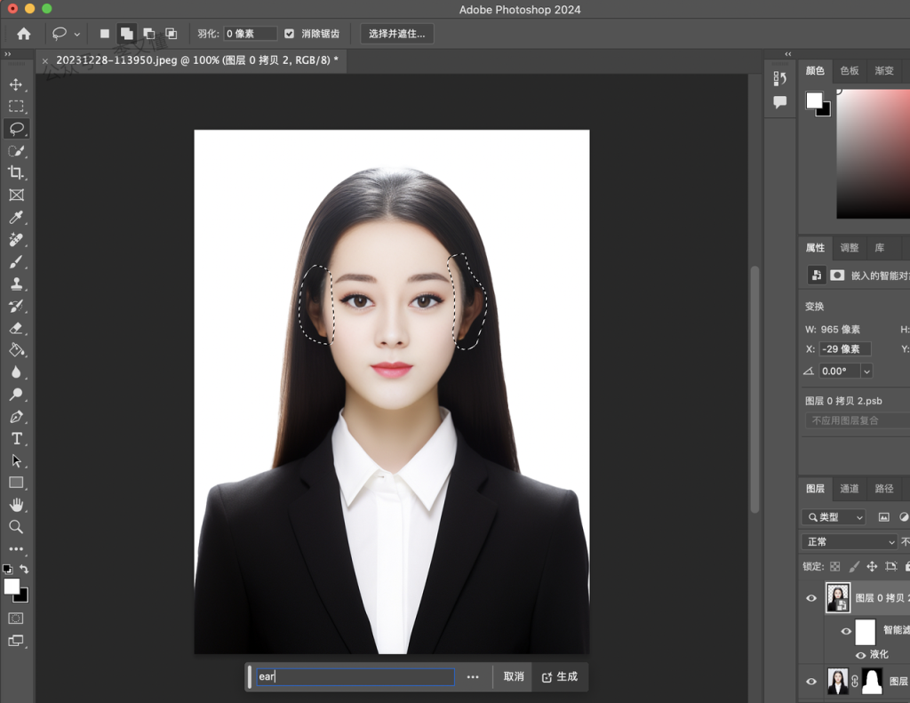910x703 pixels.
Task: Select the Hand tool
Action: tap(16, 505)
